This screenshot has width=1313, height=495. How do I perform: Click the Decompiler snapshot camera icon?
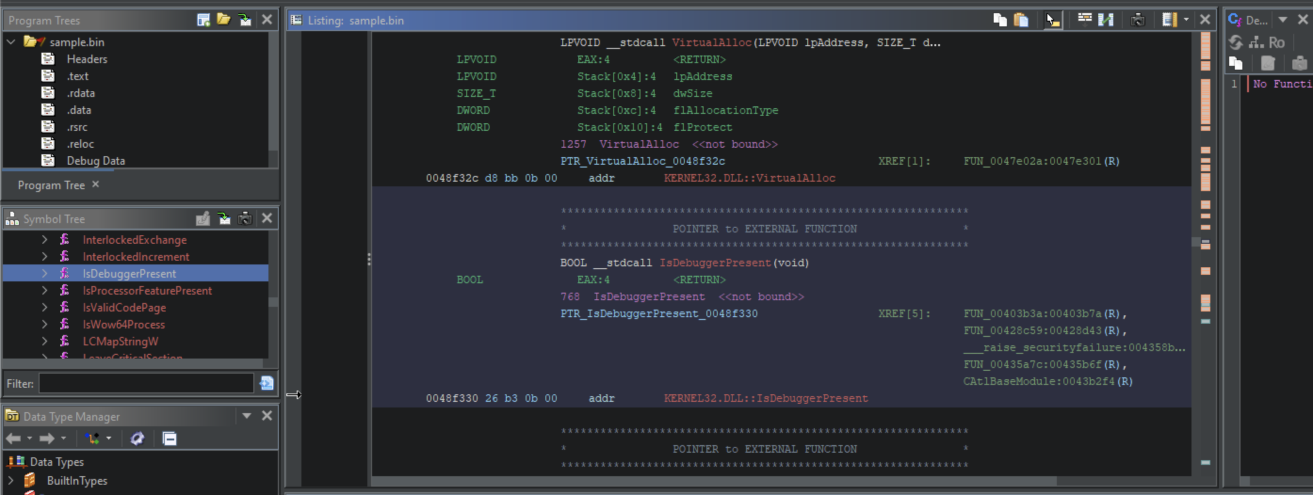click(1299, 64)
